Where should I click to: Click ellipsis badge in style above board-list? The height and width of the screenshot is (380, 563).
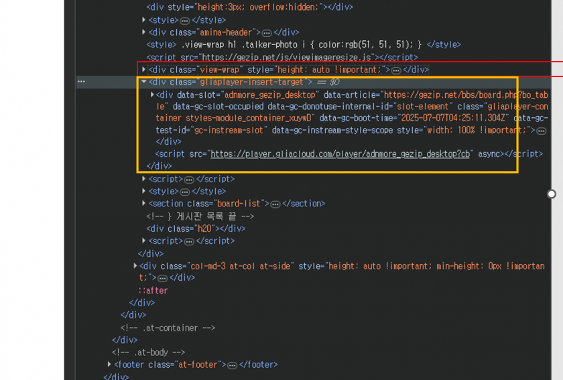tap(184, 192)
